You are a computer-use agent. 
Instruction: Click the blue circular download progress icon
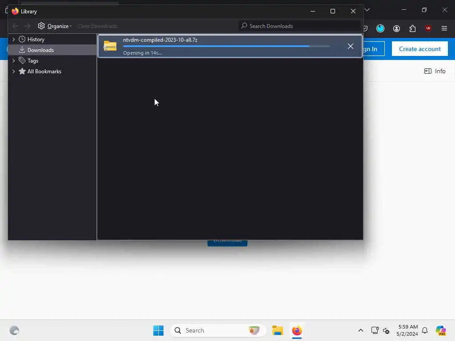pyautogui.click(x=380, y=28)
